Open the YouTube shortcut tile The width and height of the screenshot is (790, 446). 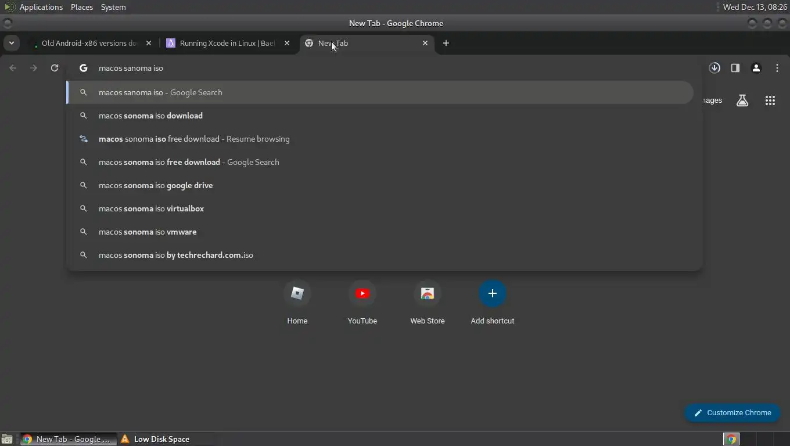pos(362,302)
